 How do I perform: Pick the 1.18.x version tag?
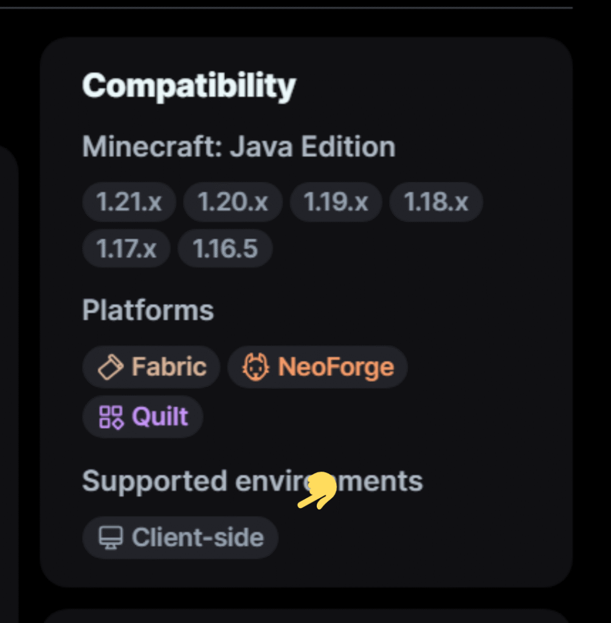[x=436, y=202]
